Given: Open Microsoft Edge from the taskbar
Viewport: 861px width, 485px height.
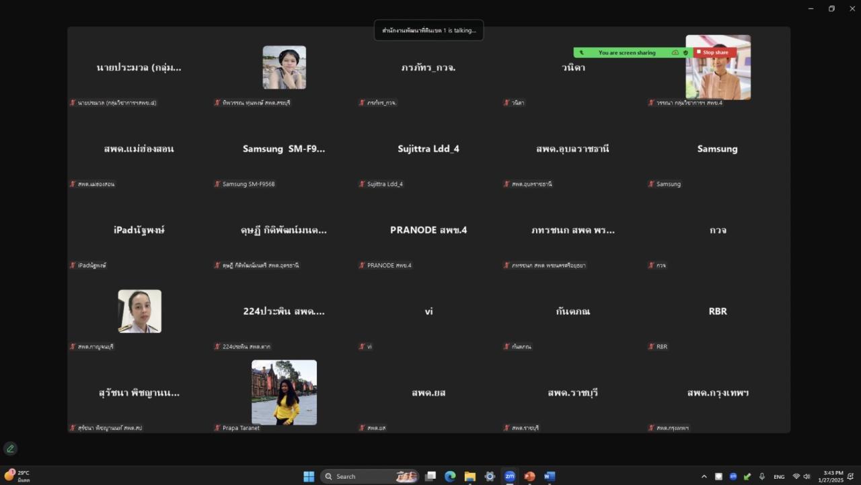Looking at the screenshot, I should (450, 476).
